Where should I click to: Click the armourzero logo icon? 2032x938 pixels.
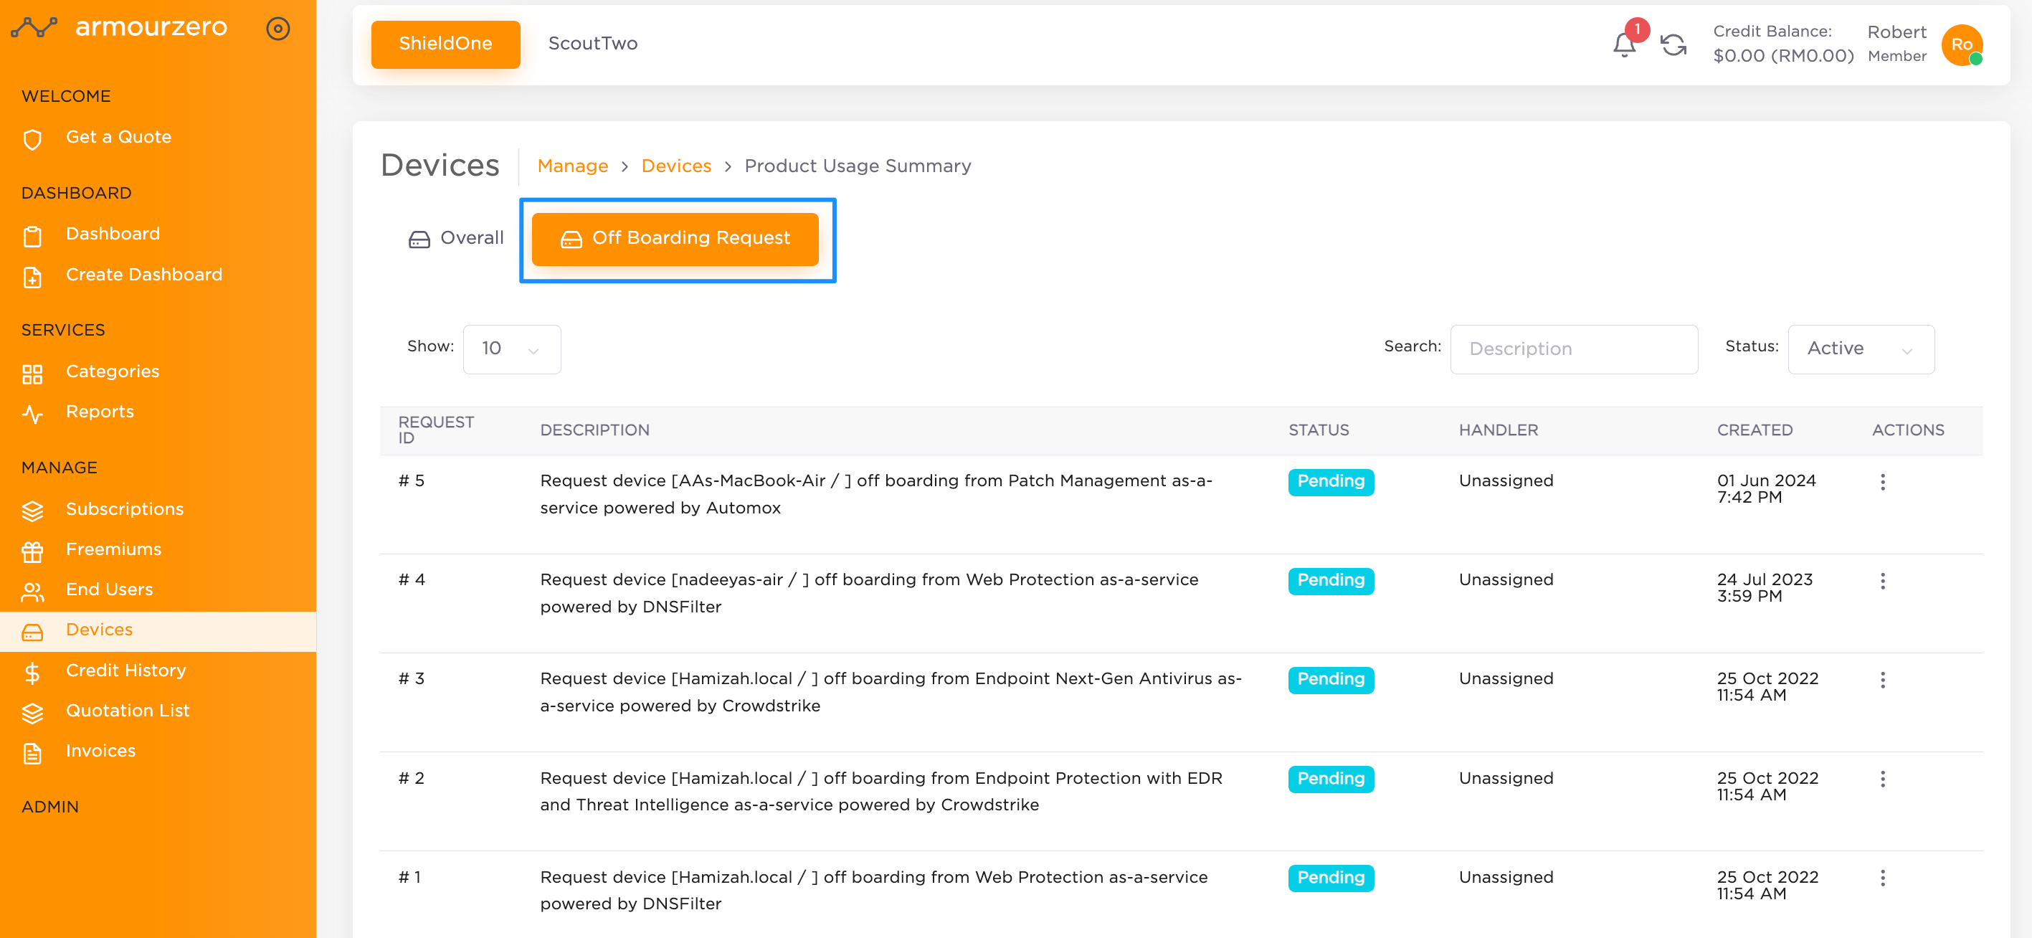(x=34, y=29)
